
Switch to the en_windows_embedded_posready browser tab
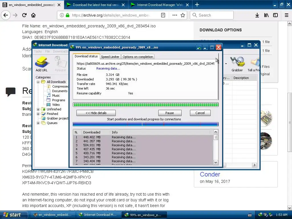(32, 5)
